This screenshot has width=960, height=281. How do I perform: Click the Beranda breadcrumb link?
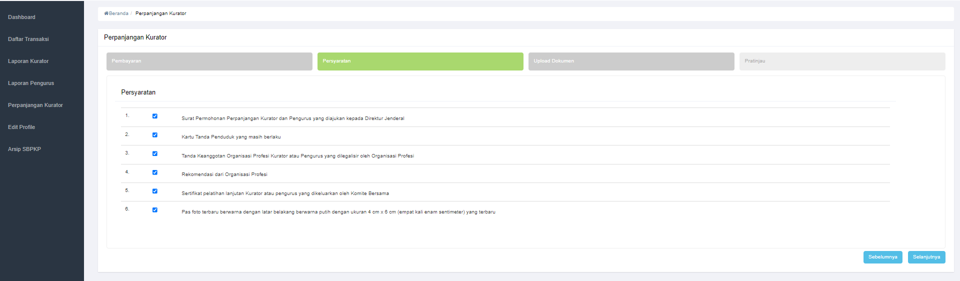click(x=118, y=13)
